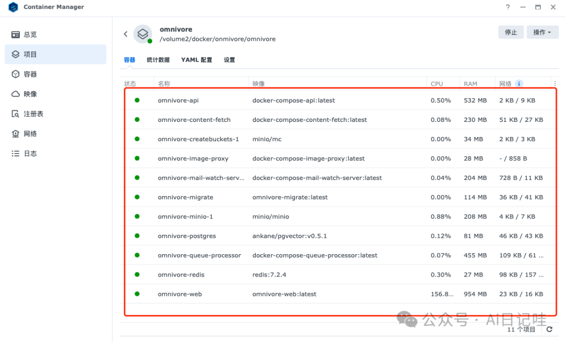Click status dot for omnivore-content-fetch
Screen dimensions: 565x342
click(137, 120)
